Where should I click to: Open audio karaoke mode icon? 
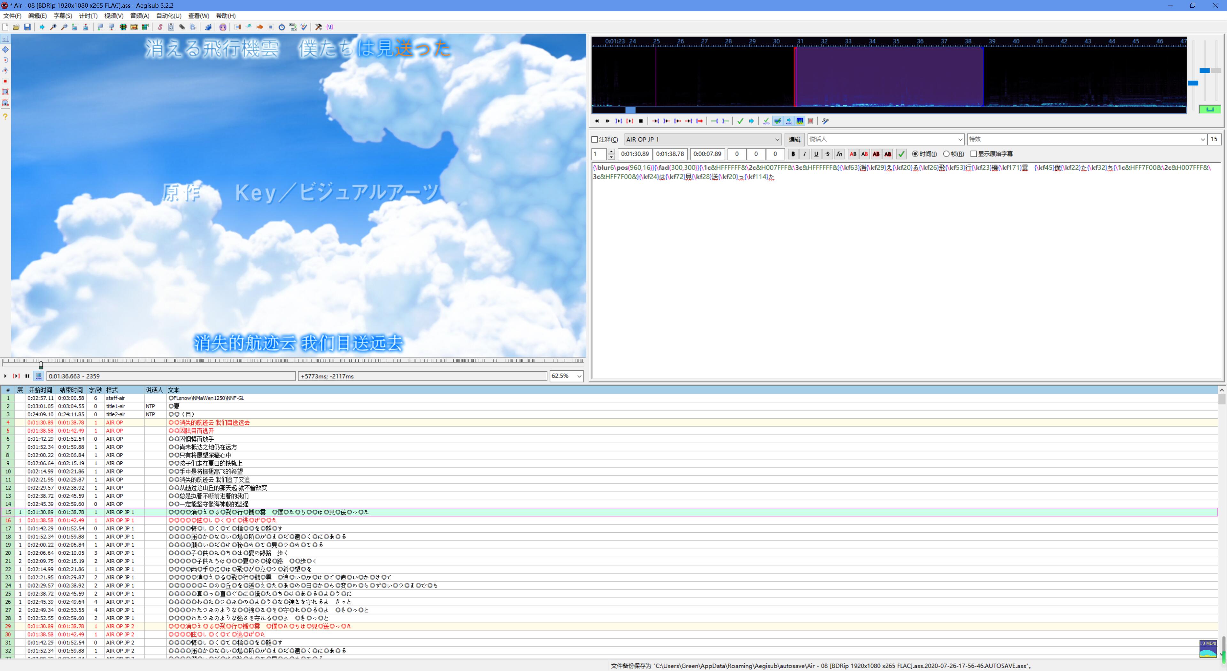tap(825, 121)
